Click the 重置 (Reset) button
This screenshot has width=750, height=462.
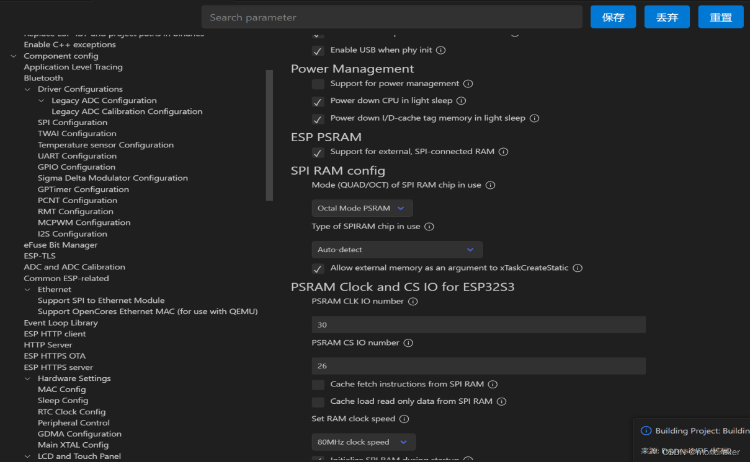pyautogui.click(x=721, y=17)
